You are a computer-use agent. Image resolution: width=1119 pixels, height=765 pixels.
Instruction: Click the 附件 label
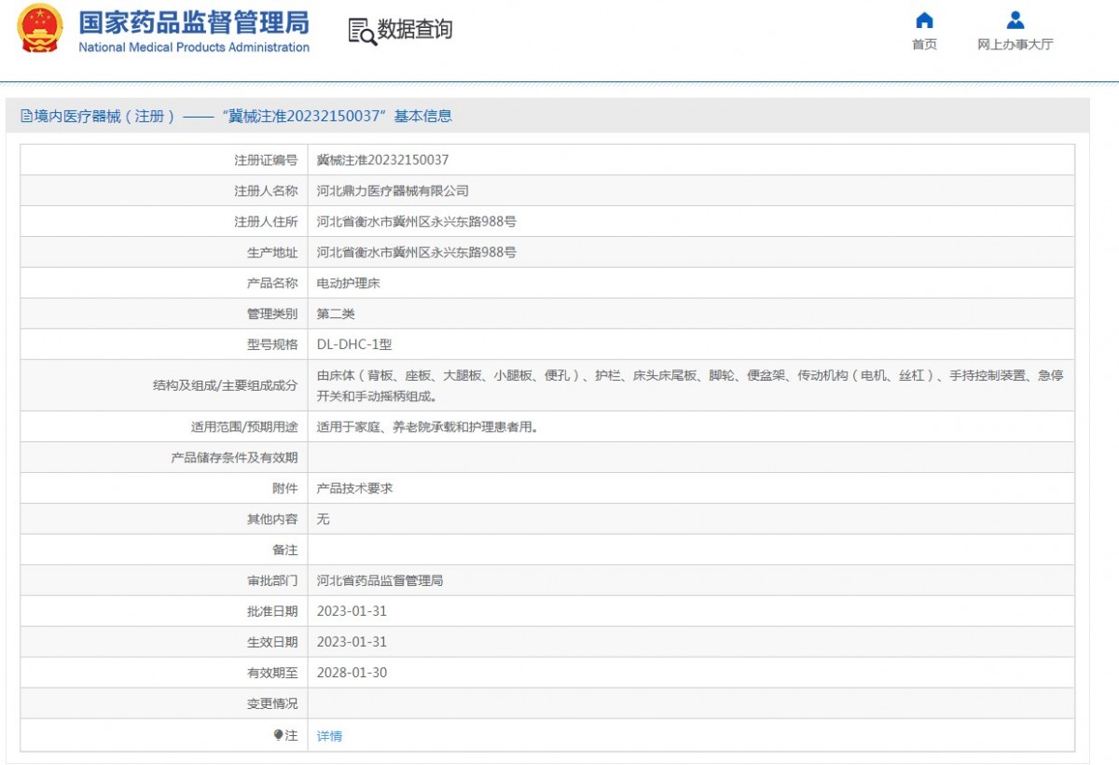pos(285,488)
